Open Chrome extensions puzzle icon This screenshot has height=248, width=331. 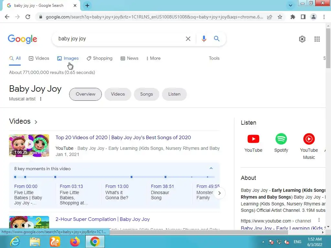tap(293, 17)
